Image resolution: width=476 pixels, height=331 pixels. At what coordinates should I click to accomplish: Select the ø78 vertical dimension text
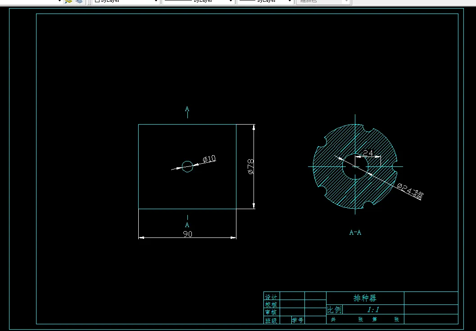pos(251,167)
